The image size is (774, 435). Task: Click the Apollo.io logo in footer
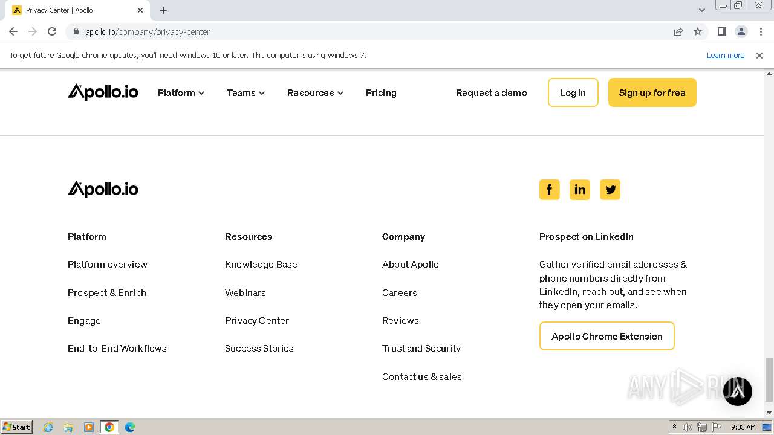click(103, 189)
